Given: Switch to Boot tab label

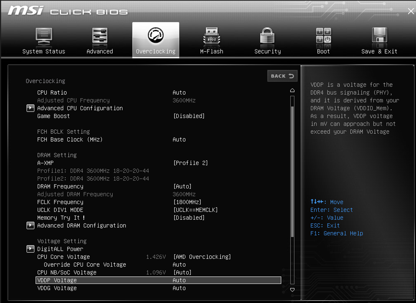Looking at the screenshot, I should tap(323, 51).
